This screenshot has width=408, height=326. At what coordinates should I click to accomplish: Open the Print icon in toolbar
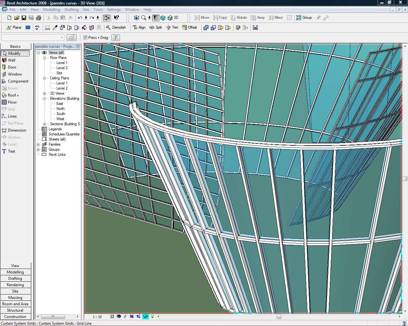click(39, 18)
